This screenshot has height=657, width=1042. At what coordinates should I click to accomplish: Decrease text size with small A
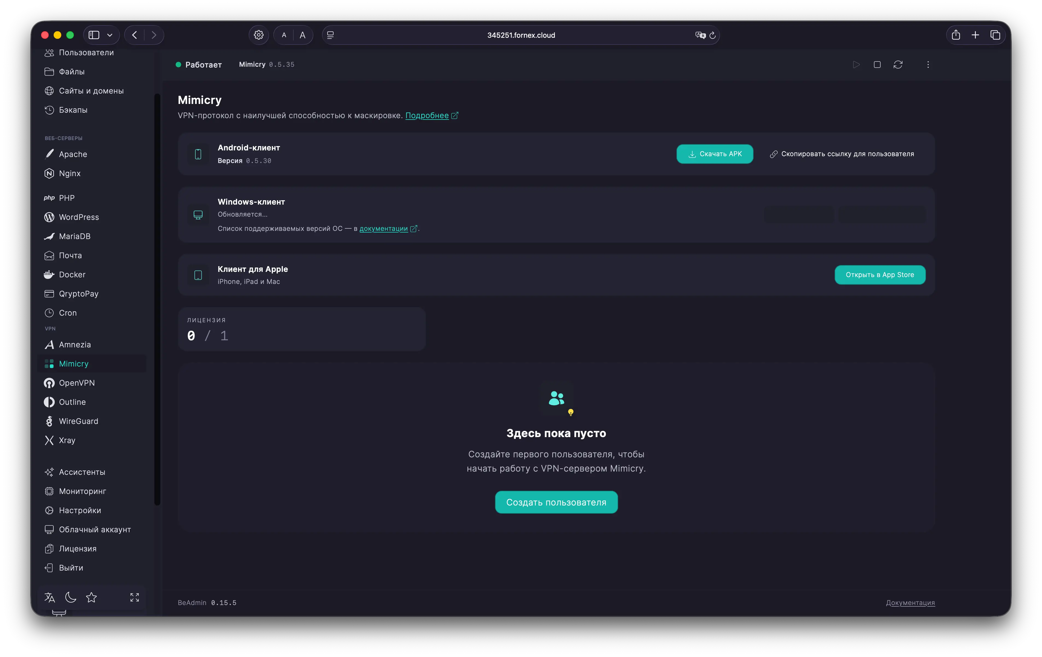coord(284,35)
